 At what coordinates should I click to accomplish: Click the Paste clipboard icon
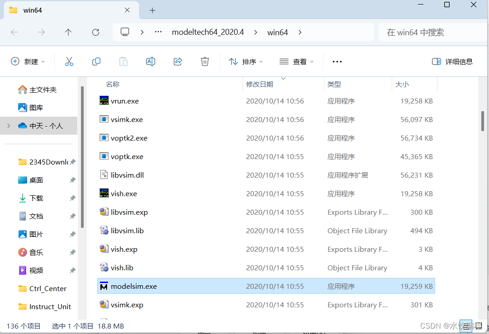[123, 61]
